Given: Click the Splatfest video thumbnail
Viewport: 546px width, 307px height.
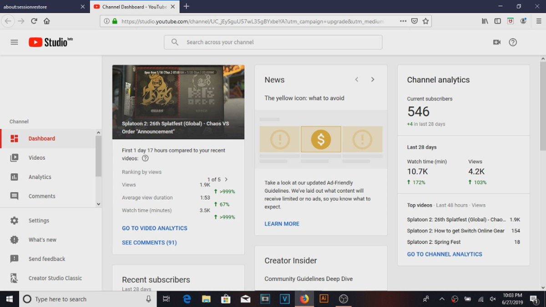Looking at the screenshot, I should point(178,102).
